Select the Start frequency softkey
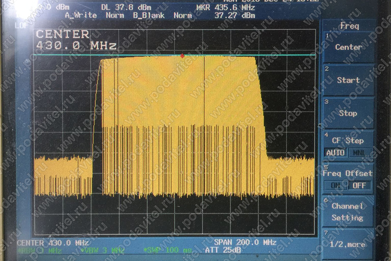The image size is (391, 261). click(x=348, y=80)
